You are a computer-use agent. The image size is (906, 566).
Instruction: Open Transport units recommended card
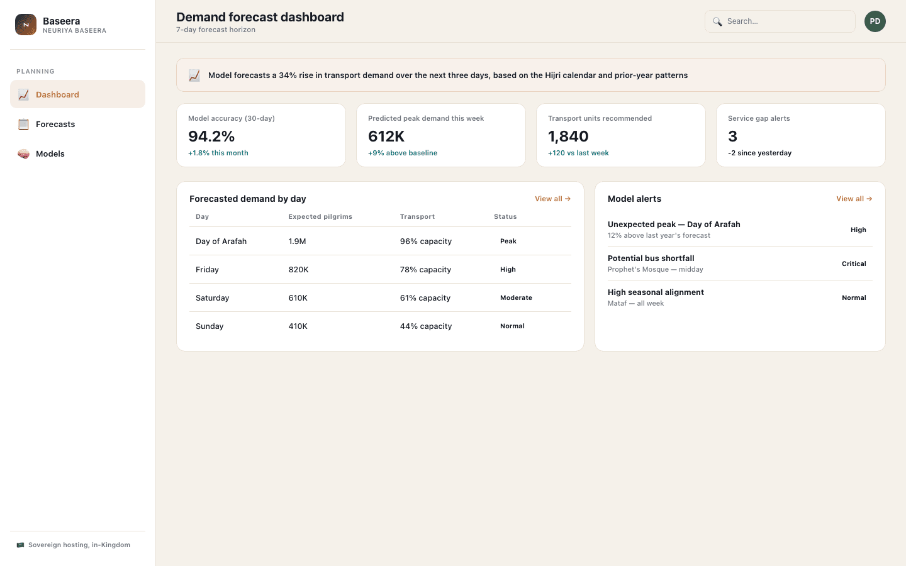621,135
